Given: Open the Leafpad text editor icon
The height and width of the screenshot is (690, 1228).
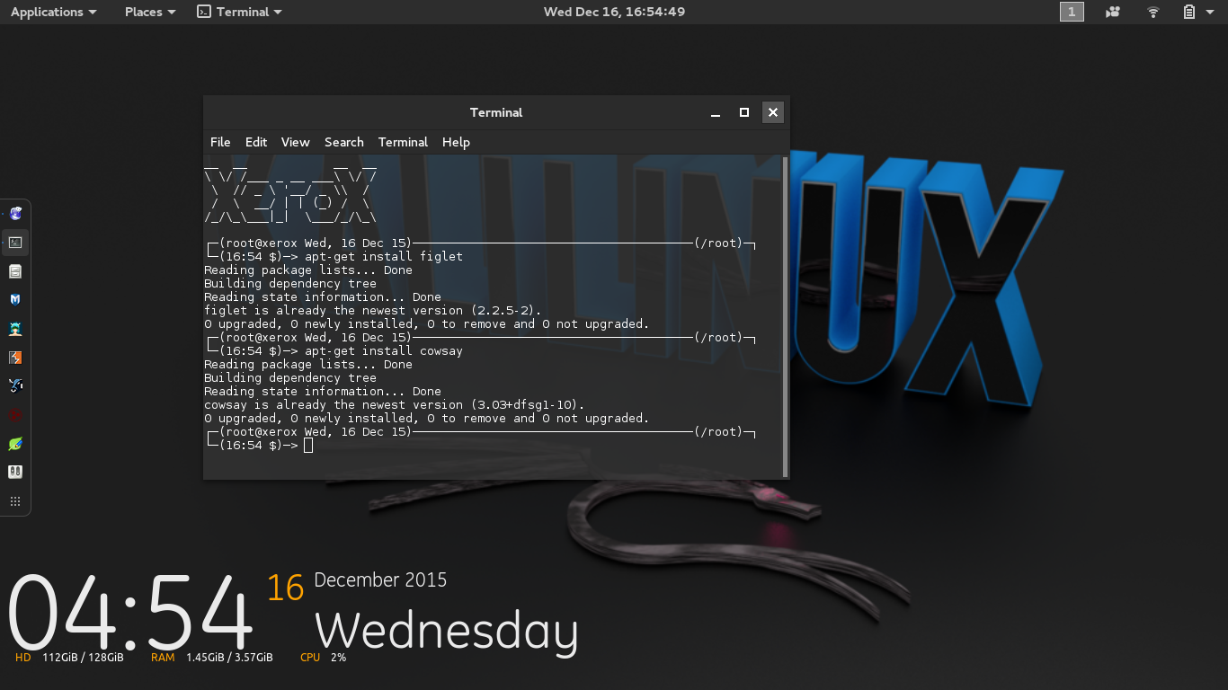Looking at the screenshot, I should point(15,443).
